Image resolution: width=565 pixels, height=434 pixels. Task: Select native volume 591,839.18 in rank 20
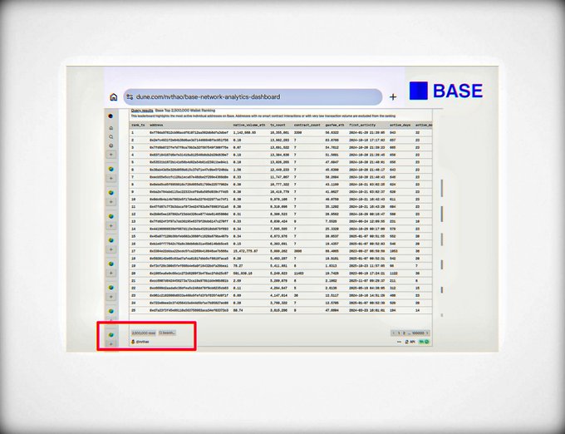243,274
